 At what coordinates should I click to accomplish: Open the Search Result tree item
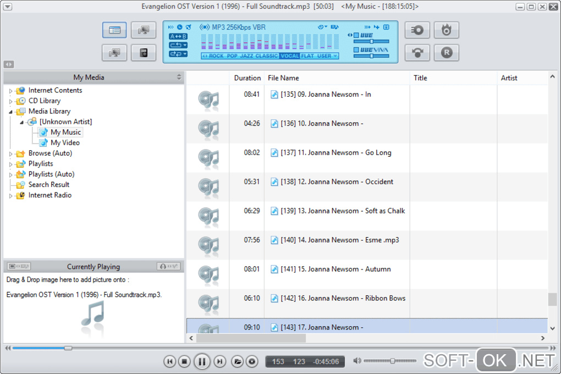(x=48, y=185)
